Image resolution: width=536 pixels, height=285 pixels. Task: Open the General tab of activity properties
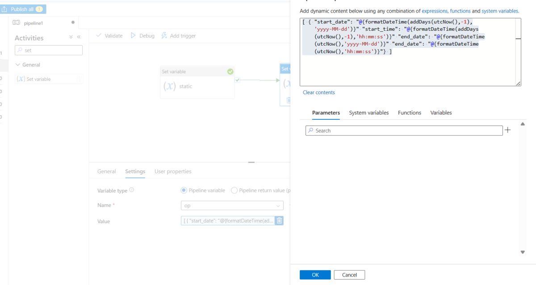(x=107, y=172)
